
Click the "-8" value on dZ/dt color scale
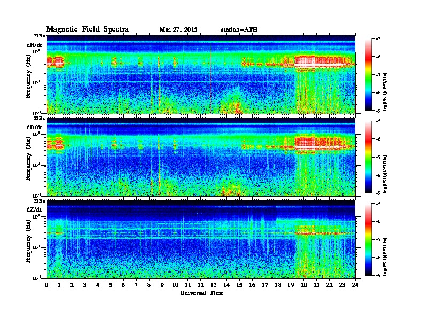point(378,257)
